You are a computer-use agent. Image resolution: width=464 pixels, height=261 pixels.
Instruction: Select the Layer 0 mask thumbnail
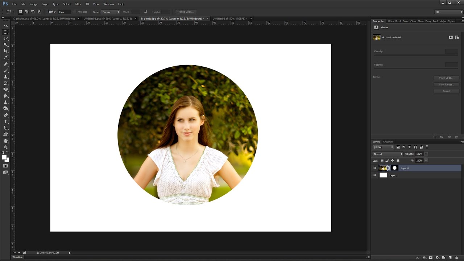tap(394, 168)
